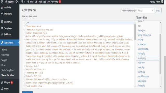Go to Themes submenu
The width and height of the screenshot is (166, 93).
click(x=4, y=50)
